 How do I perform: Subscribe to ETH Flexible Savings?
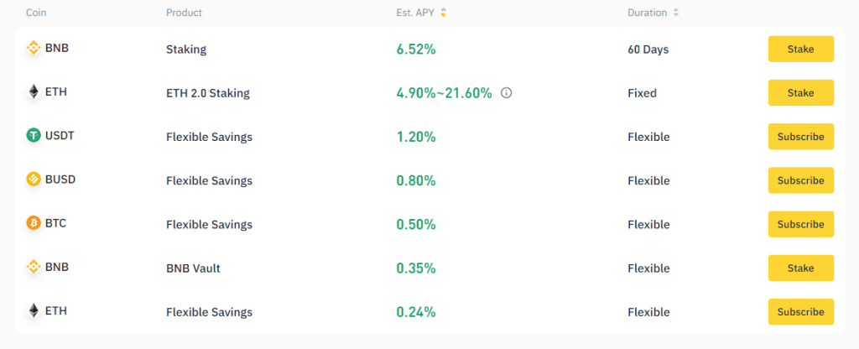800,311
